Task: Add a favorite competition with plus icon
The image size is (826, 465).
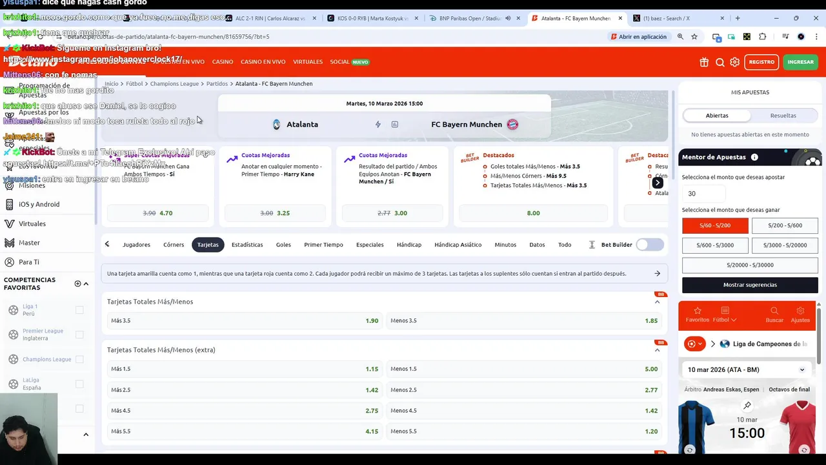Action: [77, 284]
